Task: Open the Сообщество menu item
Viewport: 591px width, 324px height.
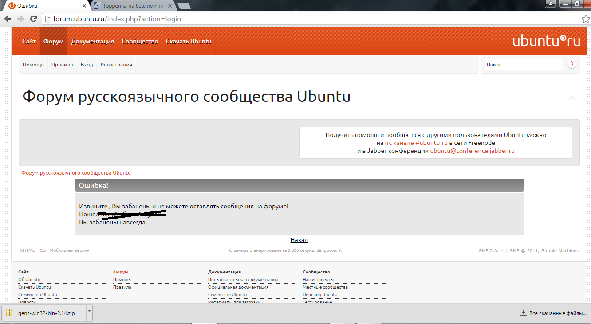Action: 140,41
